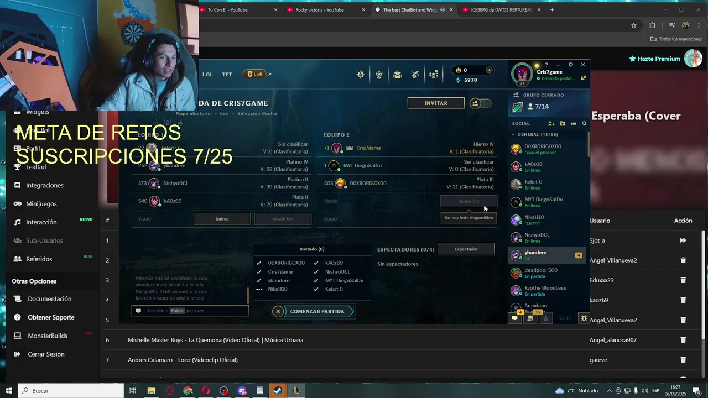Open the Chrome extensions puzzle icon

point(652,25)
